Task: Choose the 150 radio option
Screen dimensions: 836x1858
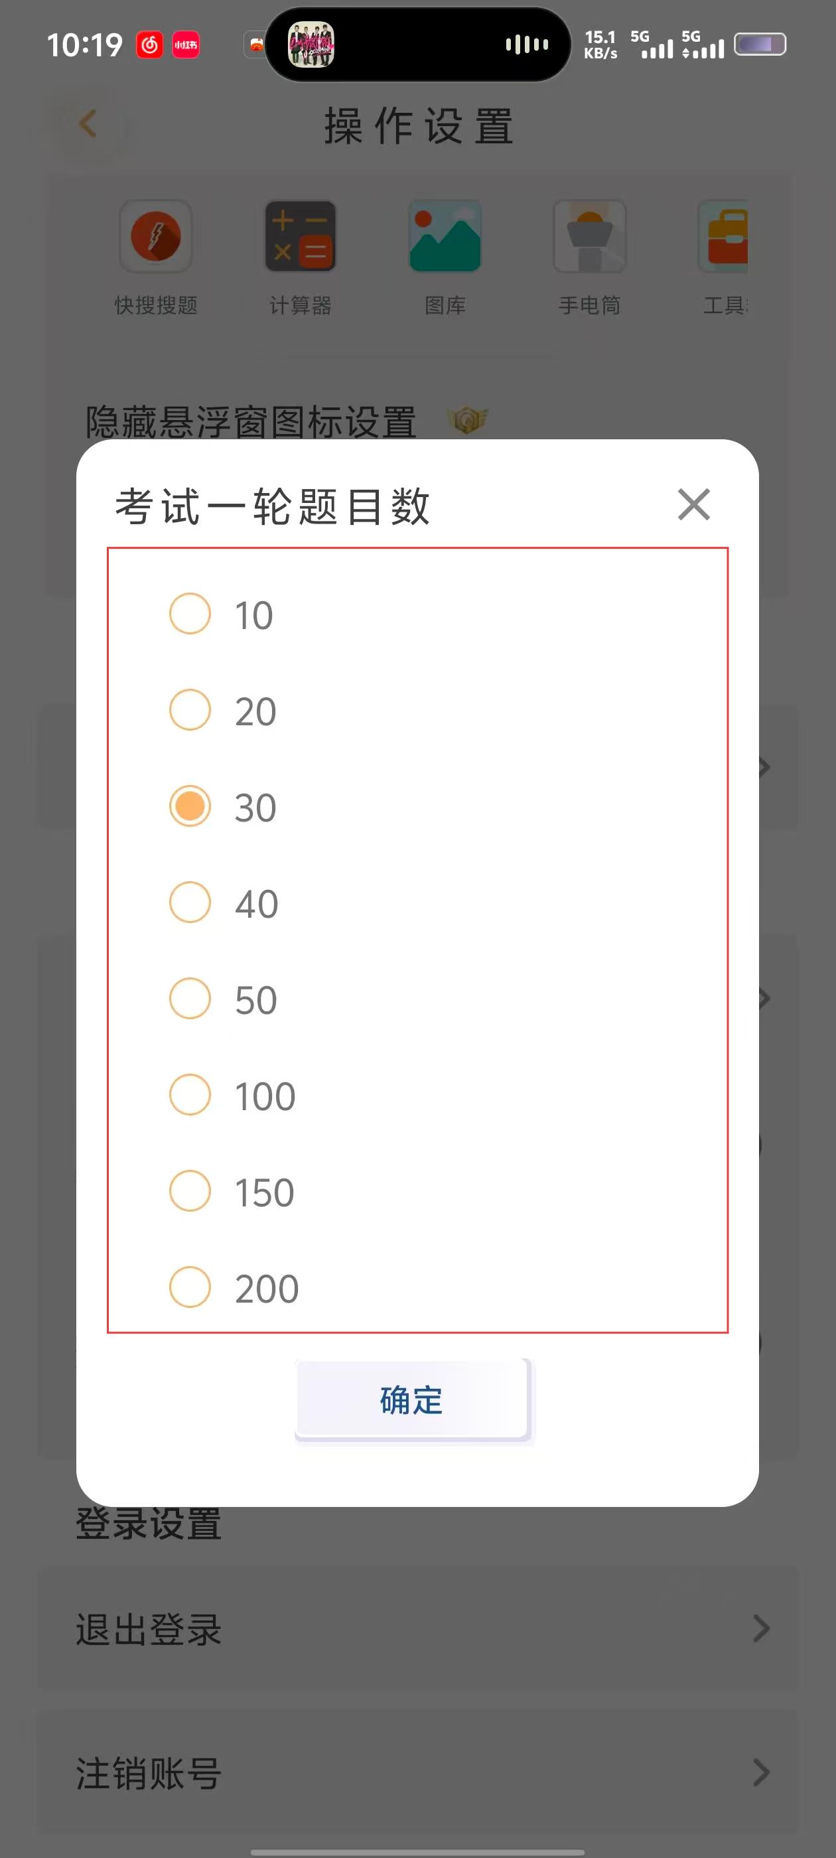Action: pyautogui.click(x=190, y=1191)
